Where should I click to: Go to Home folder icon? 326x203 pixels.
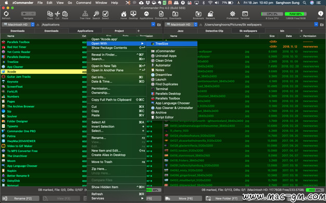tap(123, 14)
